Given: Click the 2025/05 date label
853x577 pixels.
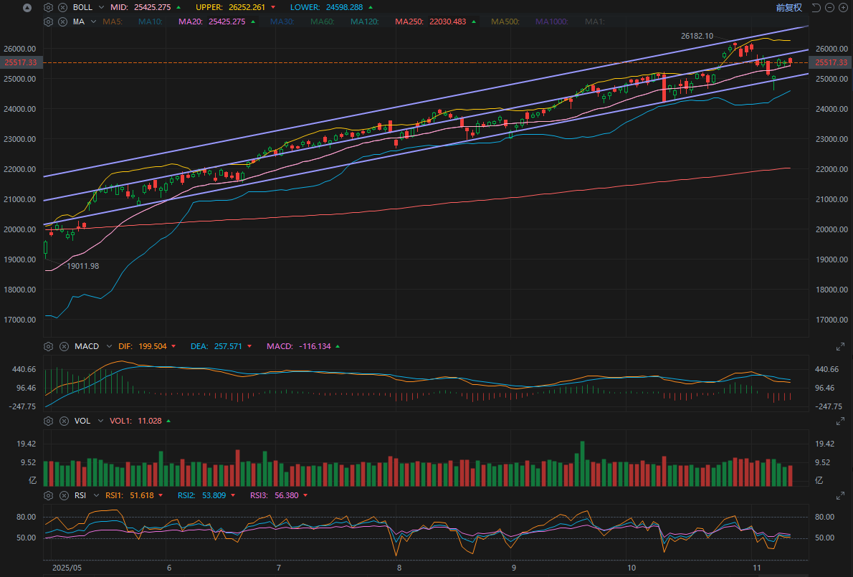Looking at the screenshot, I should pyautogui.click(x=67, y=568).
